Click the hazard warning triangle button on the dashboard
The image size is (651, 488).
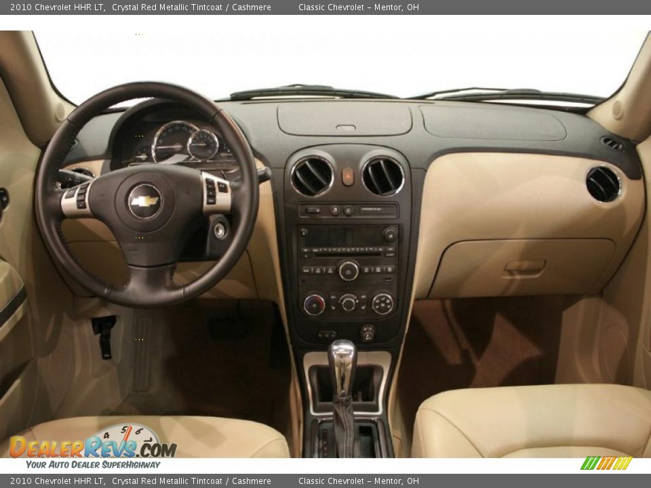tap(348, 176)
